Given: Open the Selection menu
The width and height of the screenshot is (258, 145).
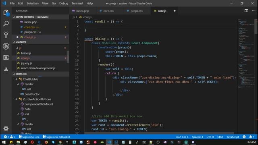Looking at the screenshot, I should [x=33, y=3].
